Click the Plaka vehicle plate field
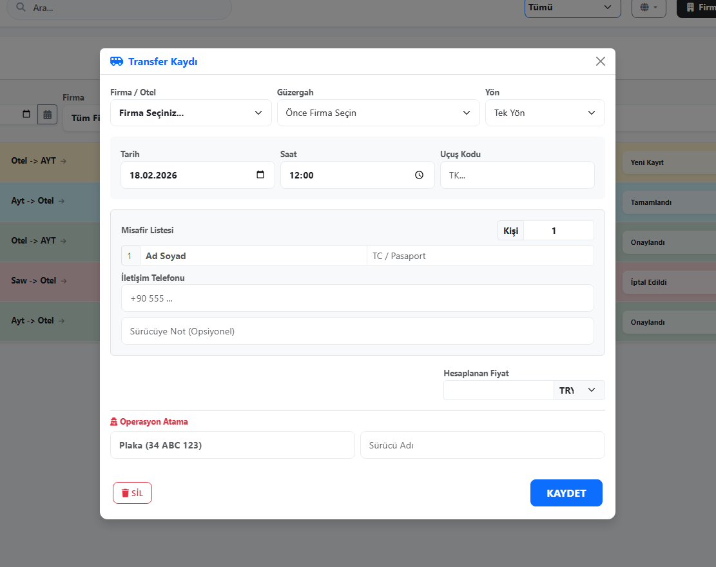 pos(232,445)
